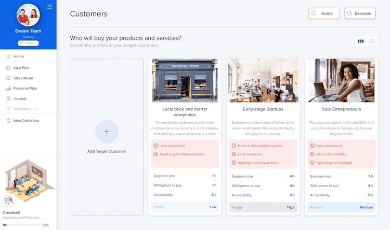Screen dimensions: 390x230
Task: Click the Dream Team profile photo
Action: coord(28,15)
